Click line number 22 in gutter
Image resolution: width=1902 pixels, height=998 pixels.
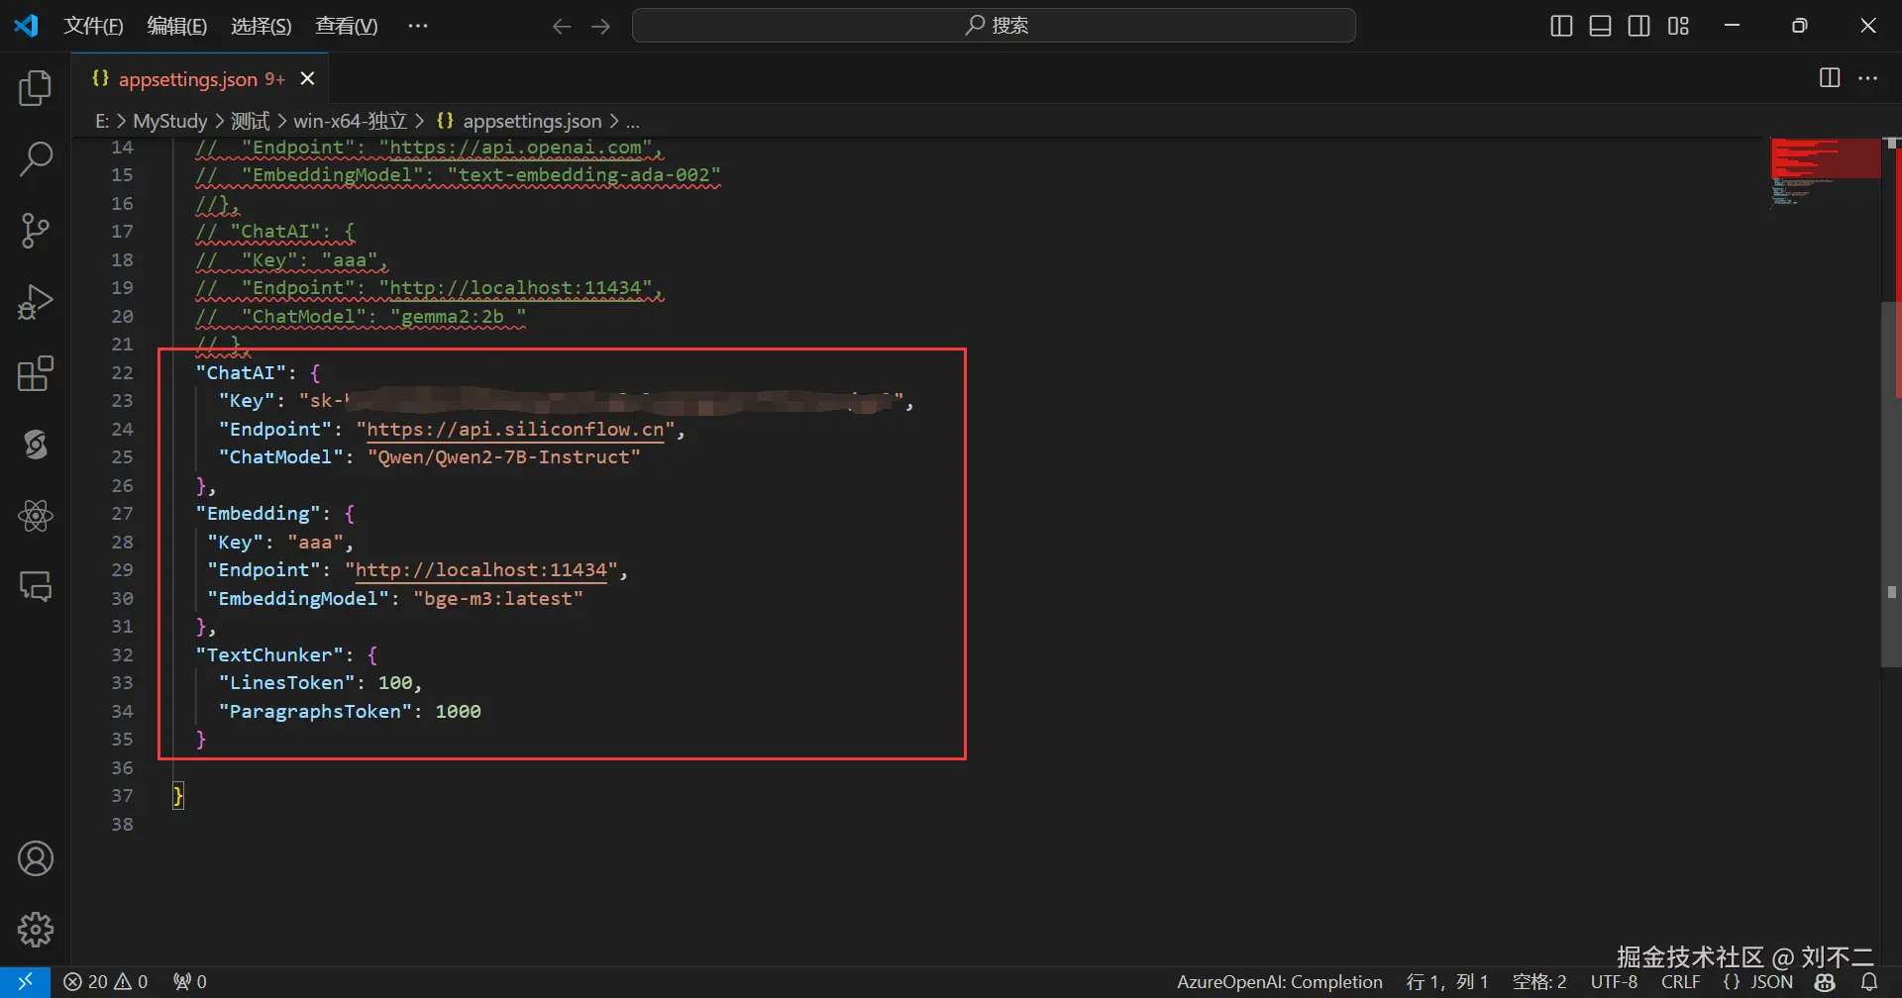point(122,372)
